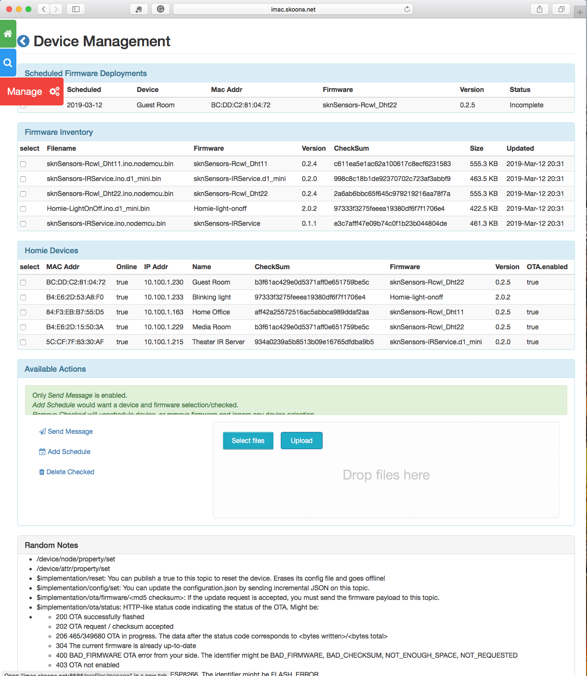Open the green home icon tab
This screenshot has height=676, width=587.
click(x=8, y=34)
